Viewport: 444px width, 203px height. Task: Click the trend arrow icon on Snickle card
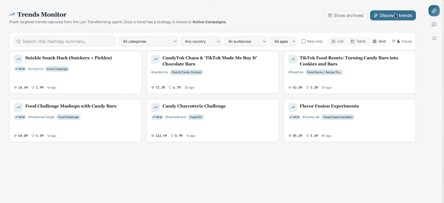tap(18, 59)
